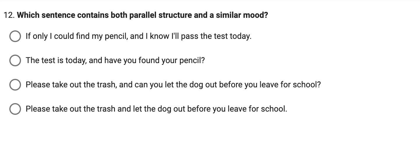Click the answer text 'If only I could find my pencil, and I know I'll pass the test today.'
The image size is (420, 156).
coord(139,36)
